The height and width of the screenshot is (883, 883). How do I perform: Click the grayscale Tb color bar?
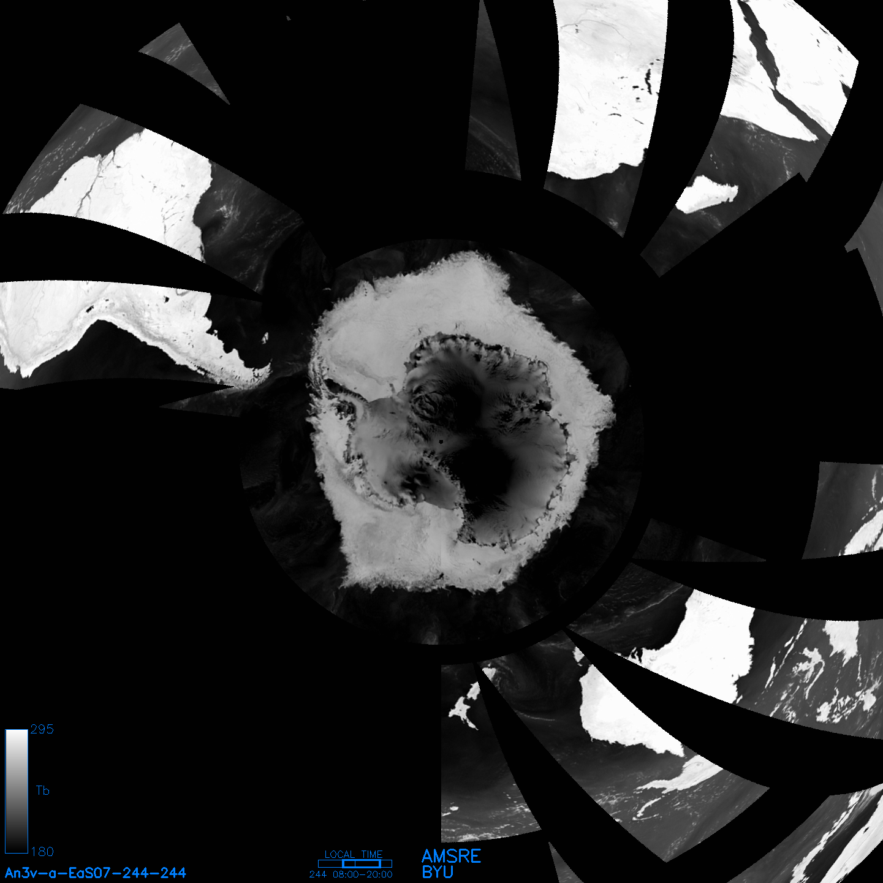[x=17, y=791]
